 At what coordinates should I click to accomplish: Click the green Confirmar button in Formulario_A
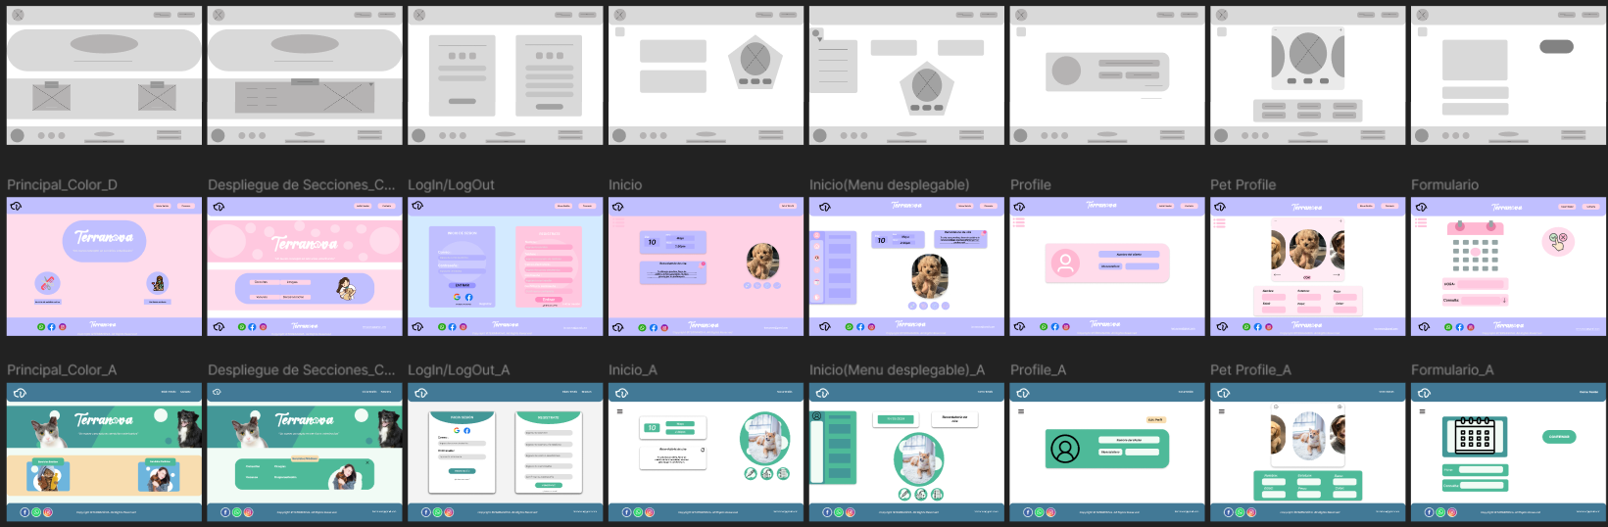tap(1559, 437)
